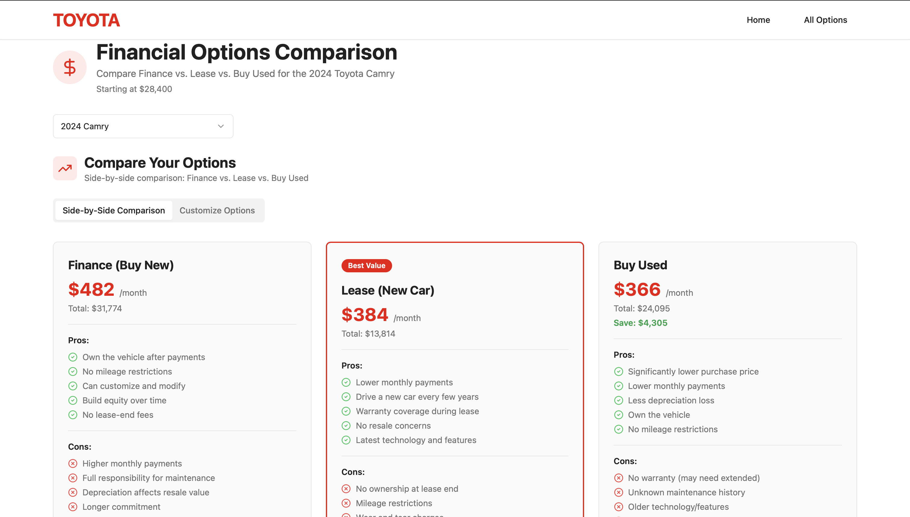Click check icon beside Significantly lower purchase price

(618, 372)
